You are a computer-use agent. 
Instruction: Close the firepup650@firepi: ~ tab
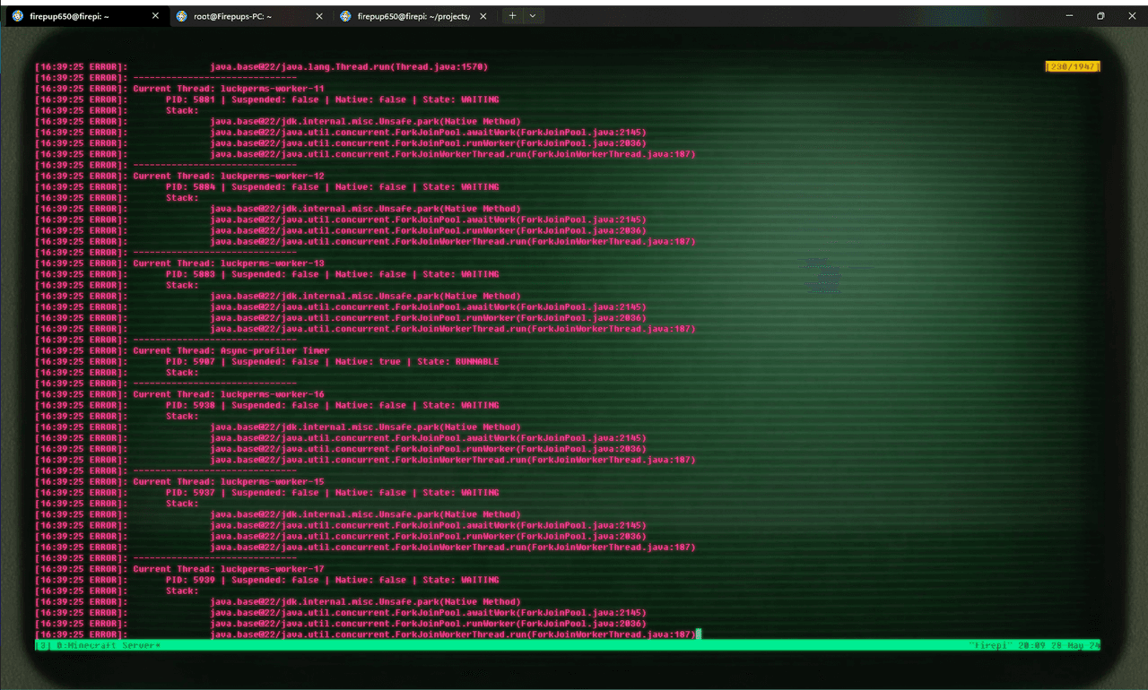click(155, 15)
